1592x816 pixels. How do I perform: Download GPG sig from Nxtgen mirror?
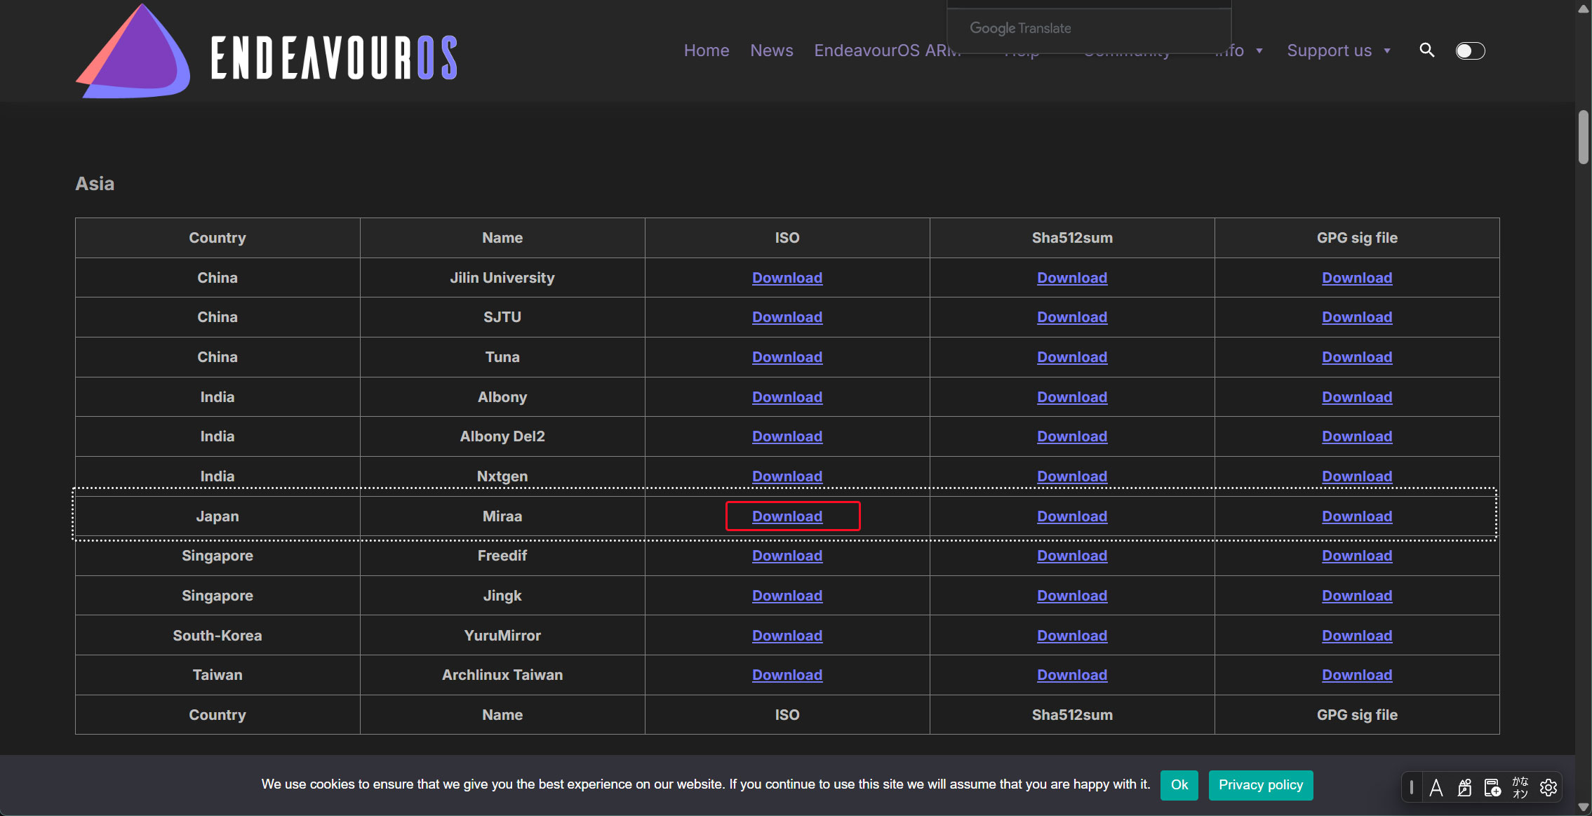(x=1357, y=476)
